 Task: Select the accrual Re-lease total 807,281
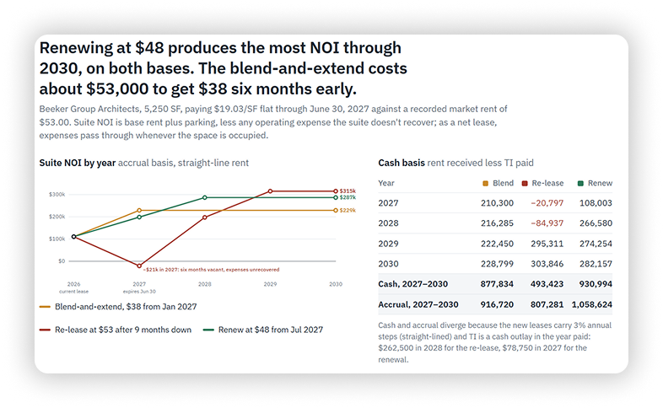[x=547, y=304]
